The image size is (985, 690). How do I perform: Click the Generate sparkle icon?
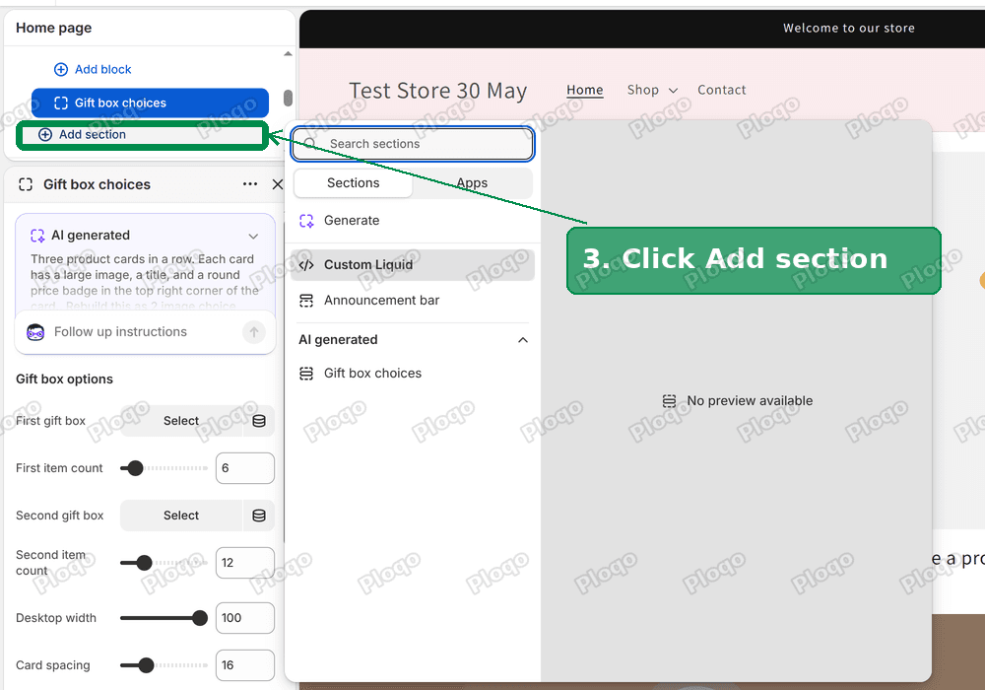306,221
